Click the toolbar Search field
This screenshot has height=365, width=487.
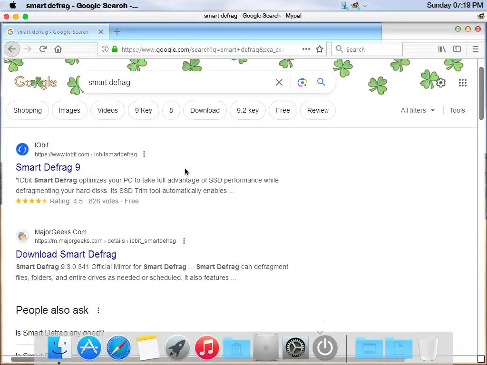[x=367, y=49]
